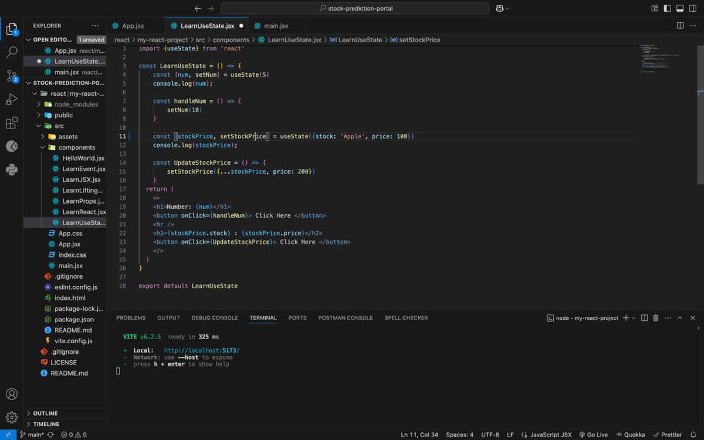This screenshot has width=704, height=440.
Task: Open the new terminal launch profile dropdown
Action: pos(634,318)
